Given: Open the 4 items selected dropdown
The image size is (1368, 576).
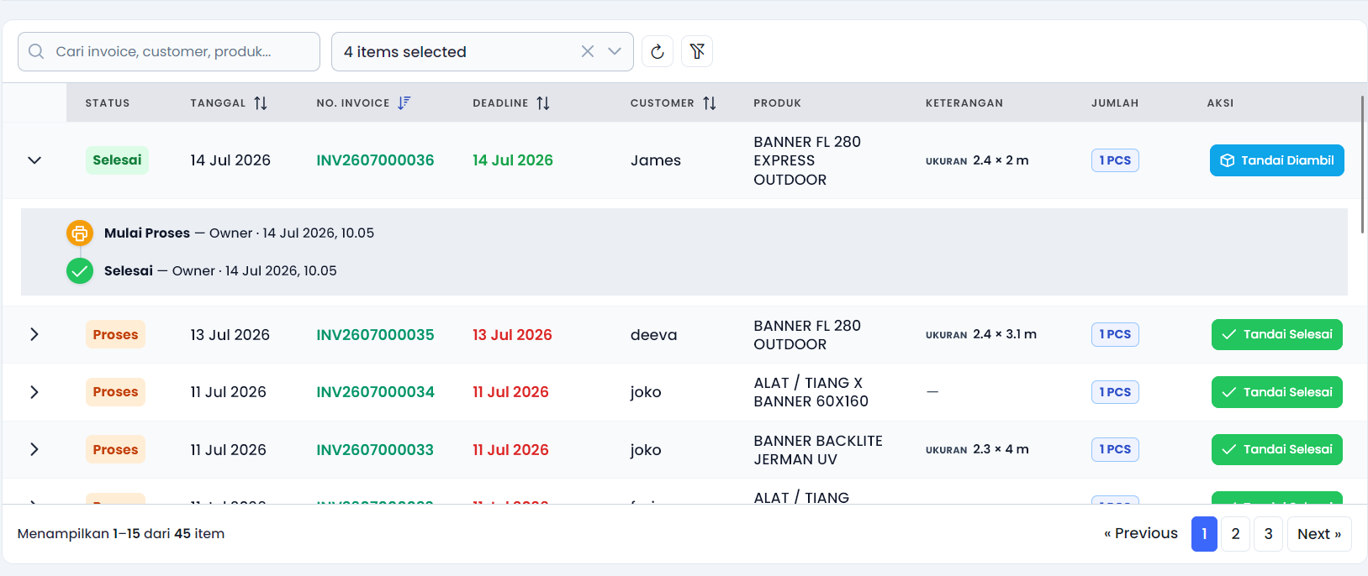Looking at the screenshot, I should click(x=615, y=51).
